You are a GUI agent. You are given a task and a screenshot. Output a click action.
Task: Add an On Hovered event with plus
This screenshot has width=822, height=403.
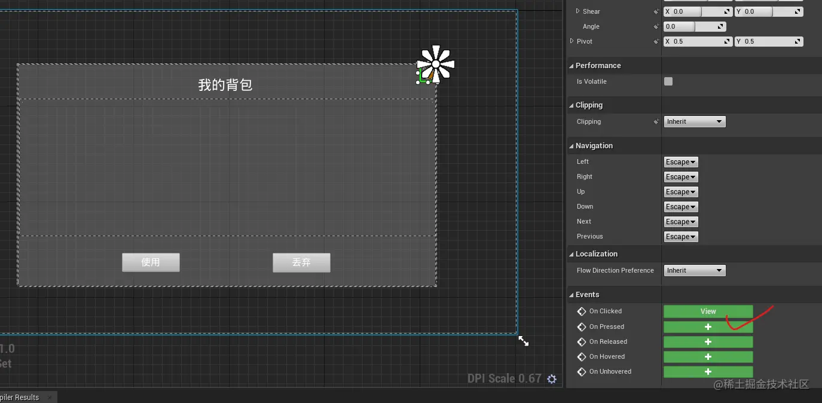click(x=708, y=357)
